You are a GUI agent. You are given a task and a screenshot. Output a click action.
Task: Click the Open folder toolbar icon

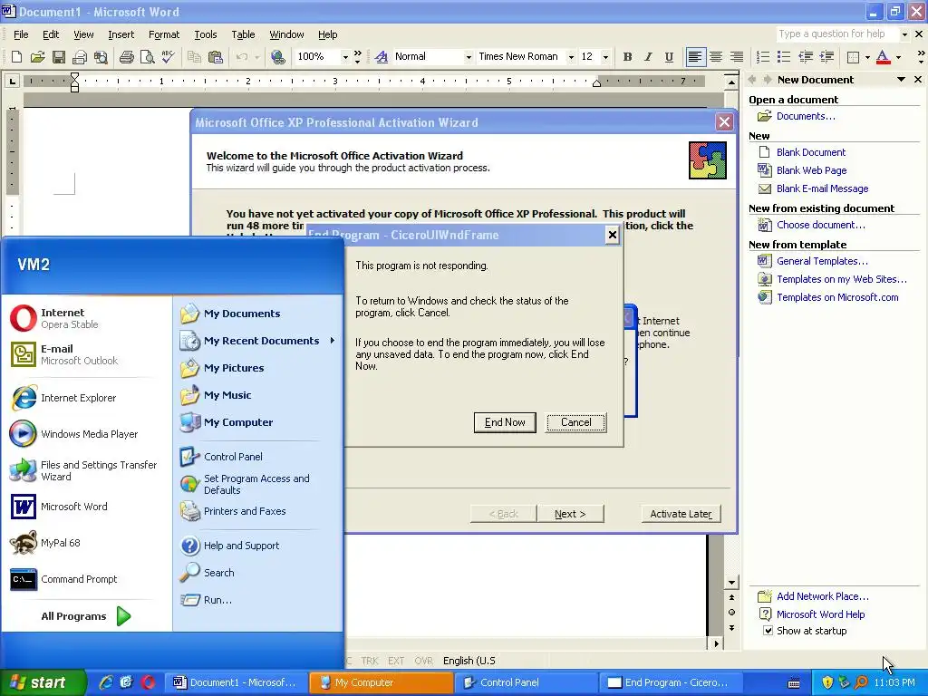click(38, 57)
